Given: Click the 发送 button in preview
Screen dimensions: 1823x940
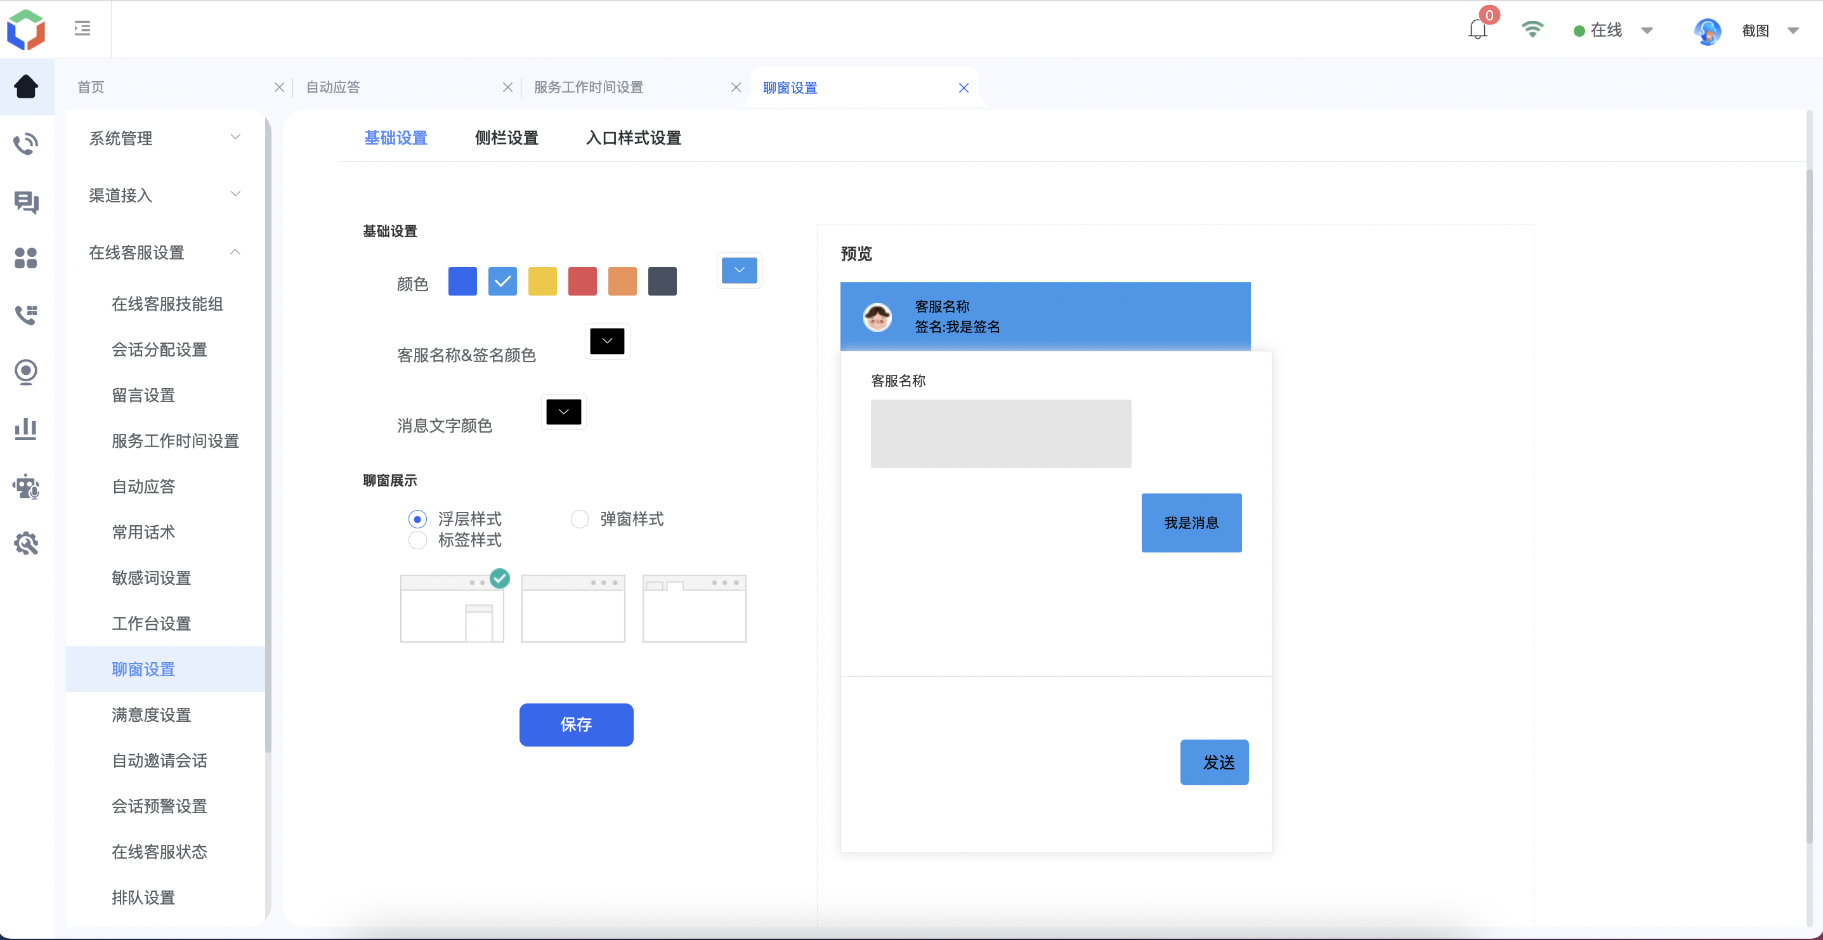Looking at the screenshot, I should tap(1215, 762).
